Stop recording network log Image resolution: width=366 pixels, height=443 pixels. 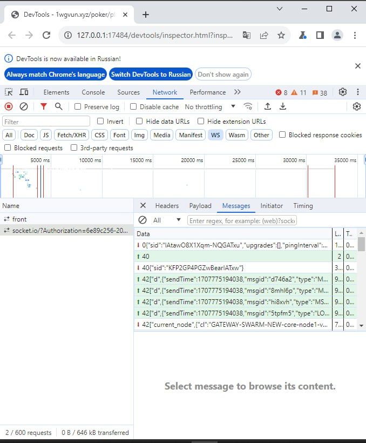[9, 106]
